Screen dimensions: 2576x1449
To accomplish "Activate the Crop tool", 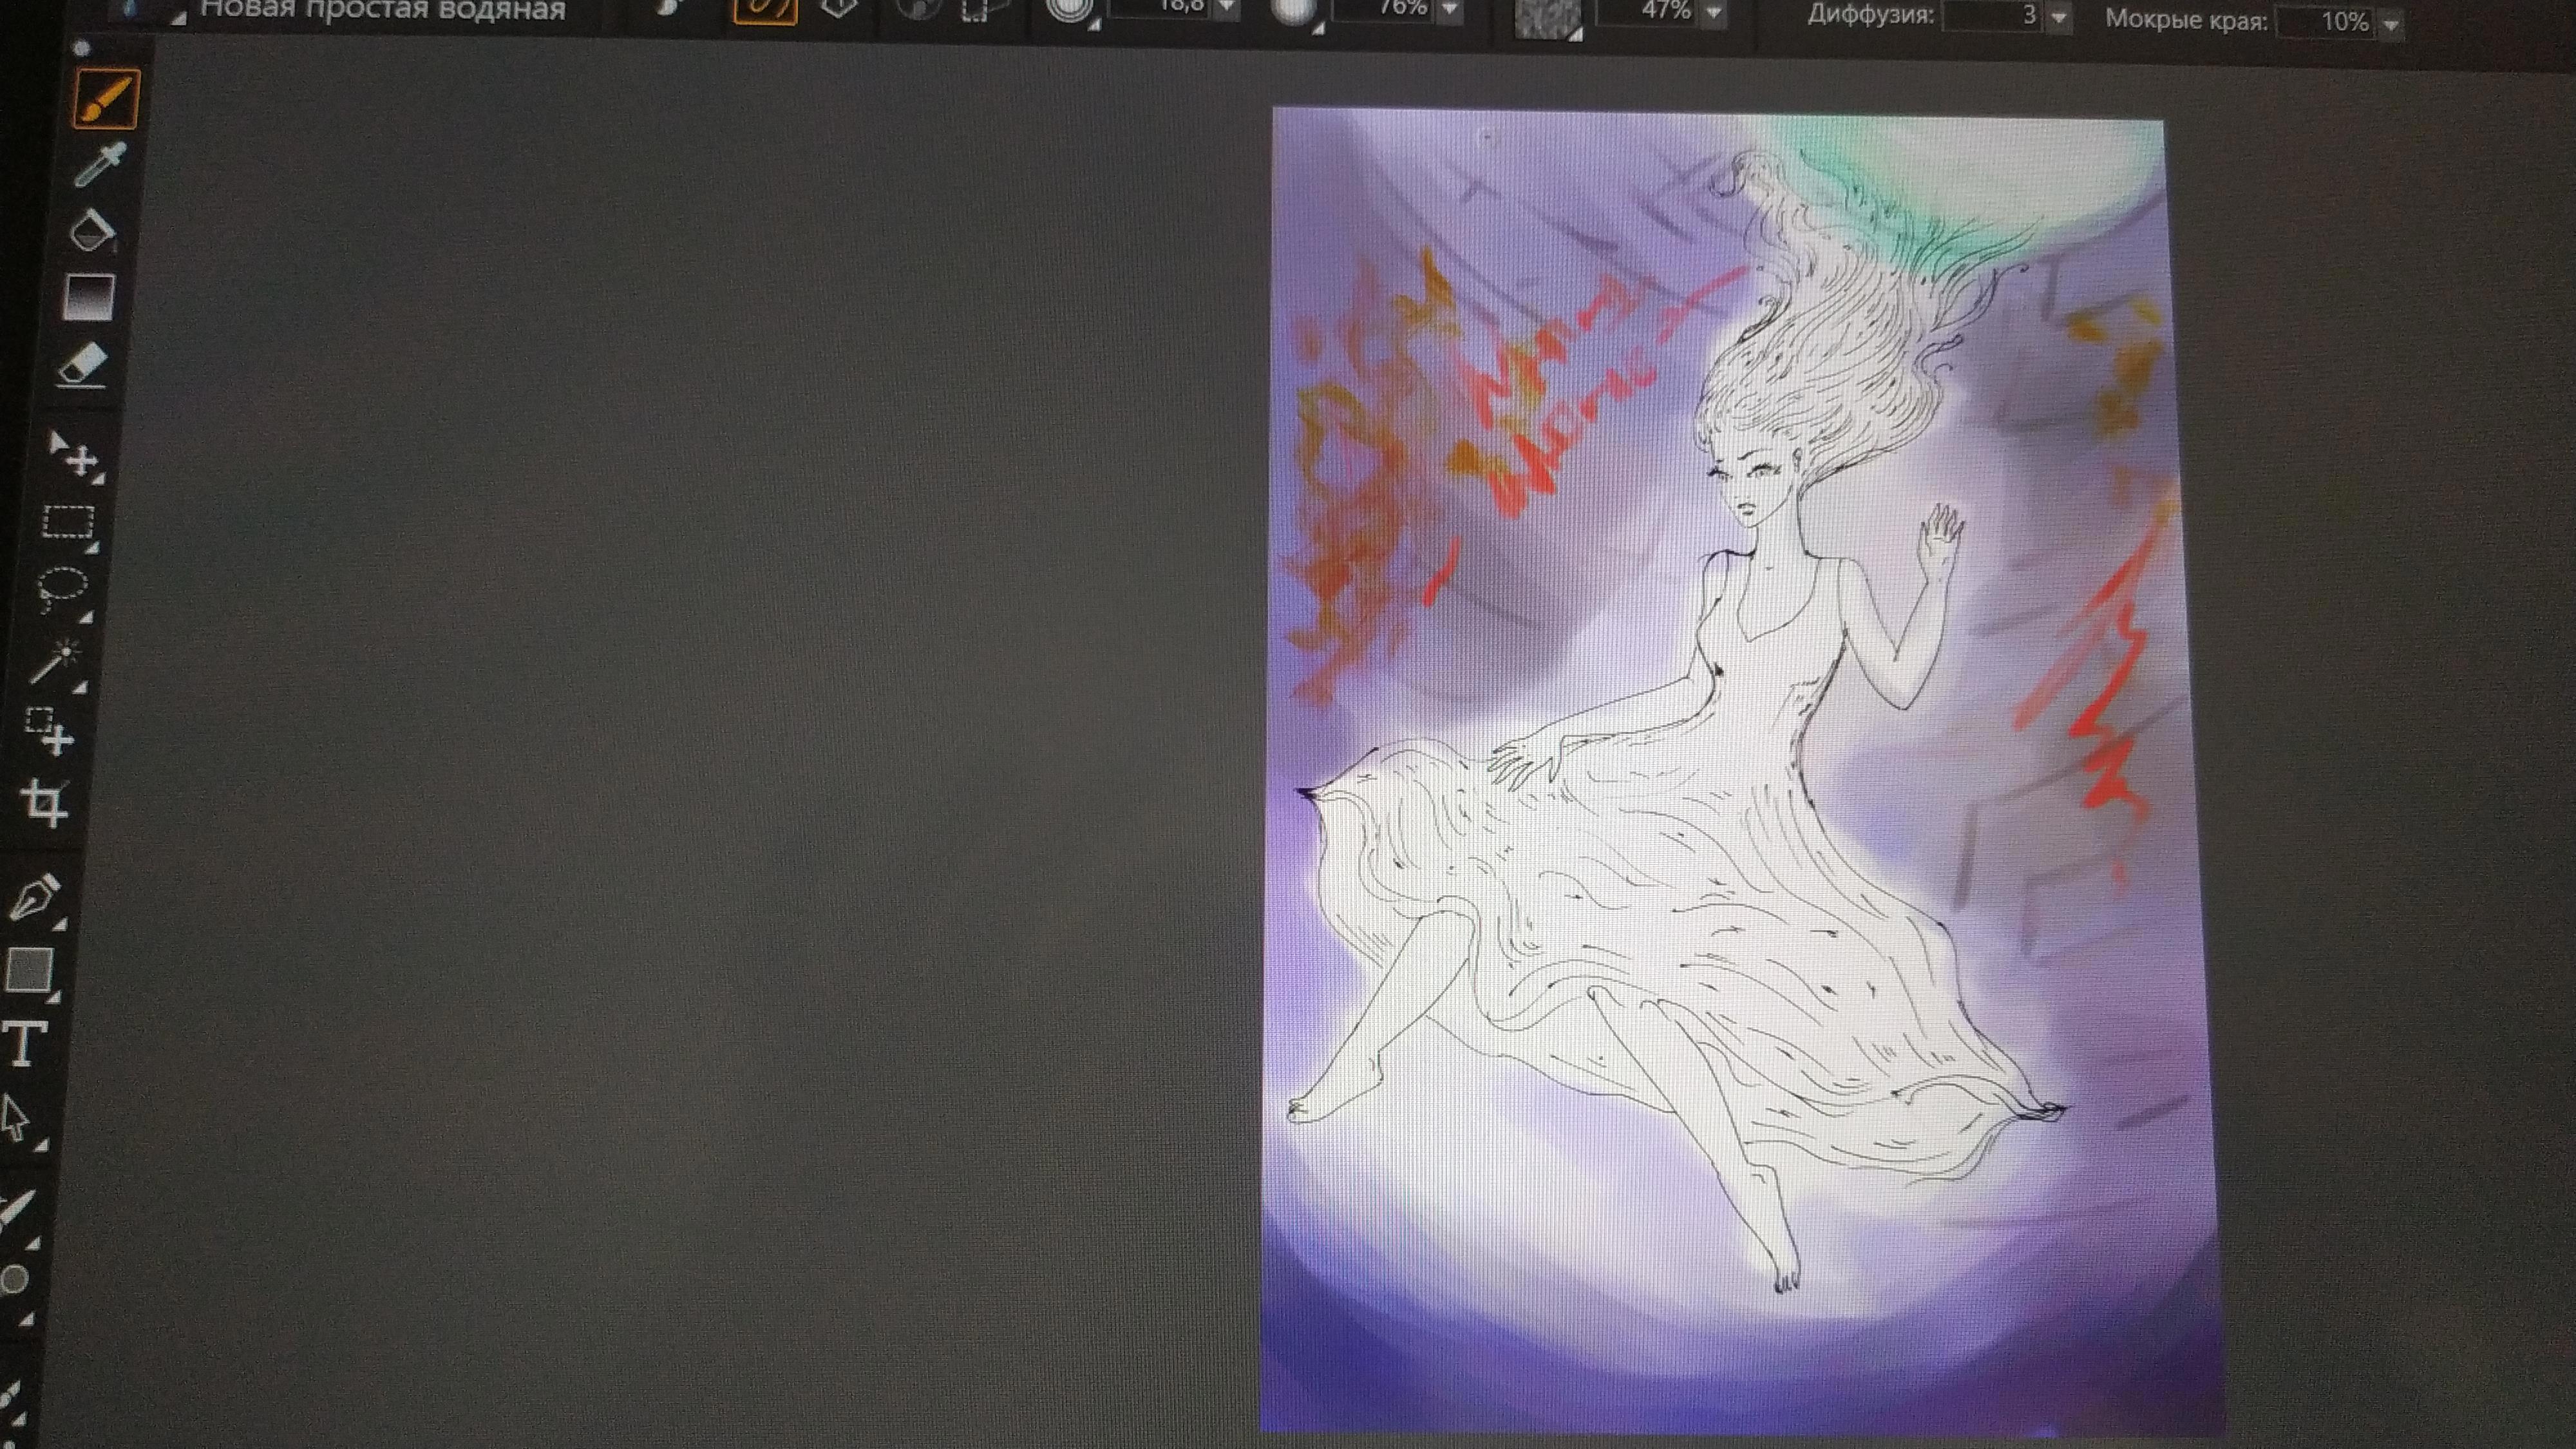I will (x=45, y=801).
